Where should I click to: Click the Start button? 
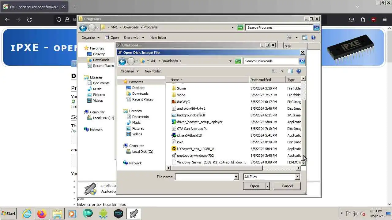[9, 214]
